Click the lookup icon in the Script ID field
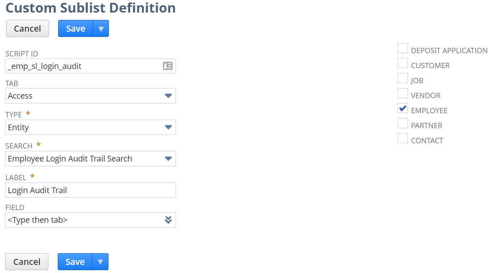Viewport: 503px width, 273px height. [x=168, y=66]
